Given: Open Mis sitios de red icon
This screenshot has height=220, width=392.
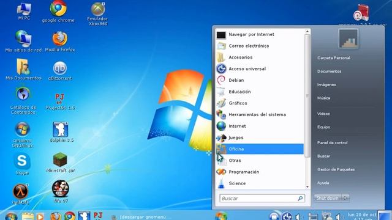Looking at the screenshot, I should click(x=23, y=41).
